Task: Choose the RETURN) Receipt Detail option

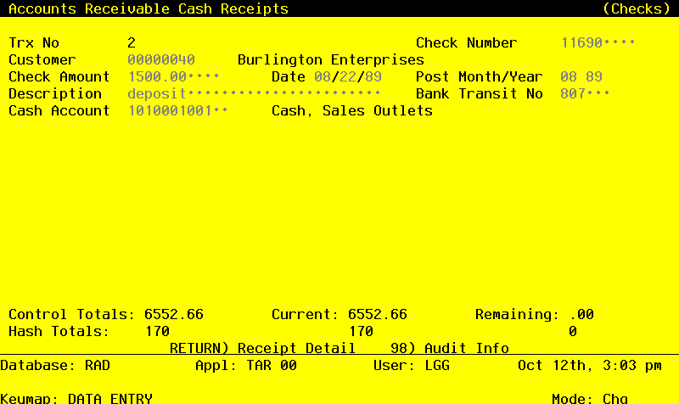Action: (x=262, y=348)
